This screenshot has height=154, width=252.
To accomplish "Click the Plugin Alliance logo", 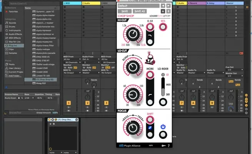I will (x=129, y=146).
